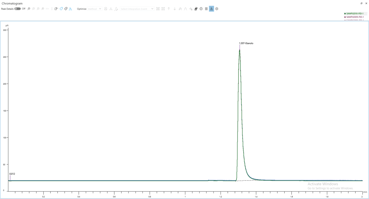Click the zoom-to-fit magnifier icon
Viewport: 369px width, 199px height.
29,9
